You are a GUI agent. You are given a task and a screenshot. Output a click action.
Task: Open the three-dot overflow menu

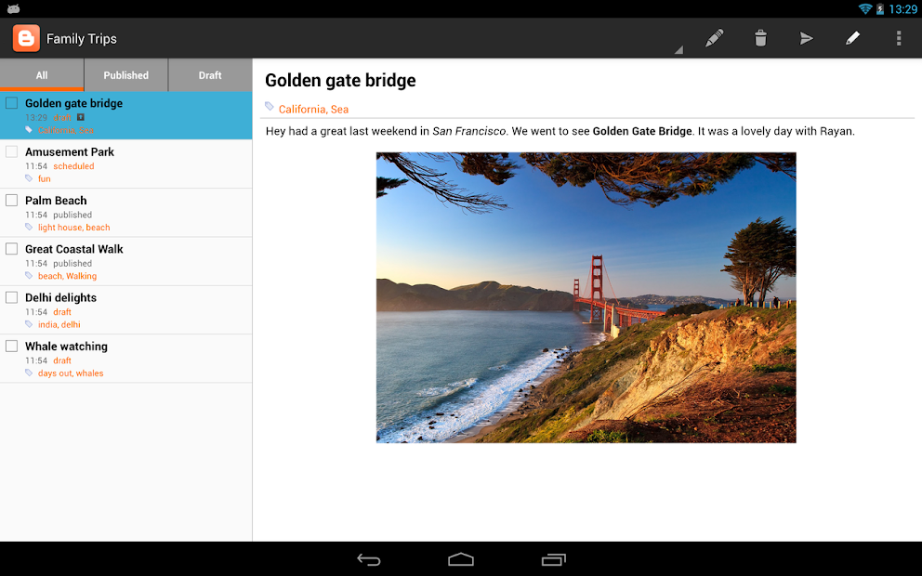tap(898, 38)
